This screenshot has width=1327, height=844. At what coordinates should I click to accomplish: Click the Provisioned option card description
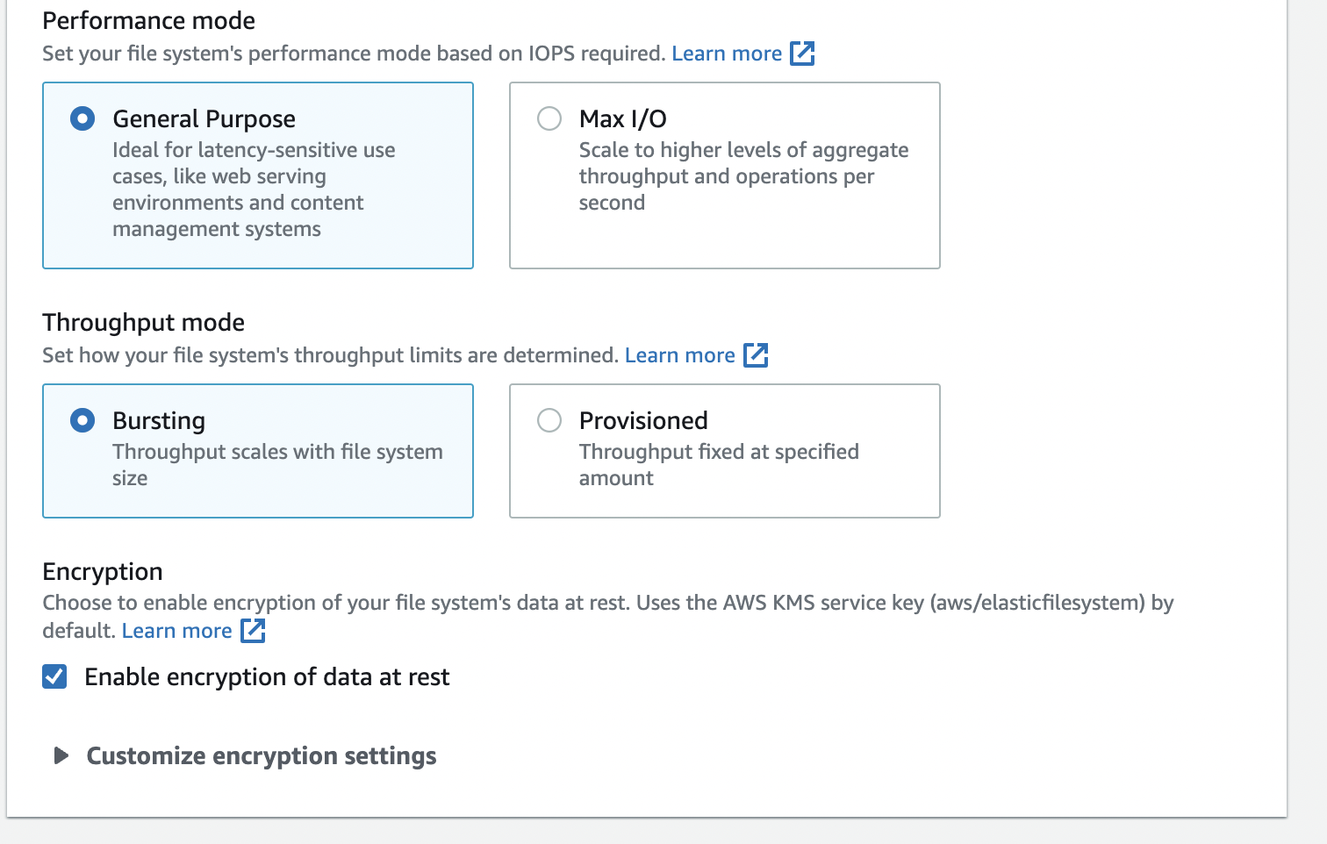[719, 465]
